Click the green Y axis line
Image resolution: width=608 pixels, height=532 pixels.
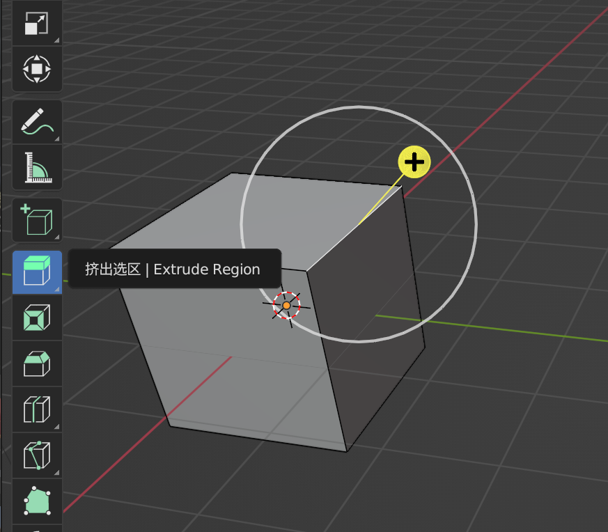coord(501,329)
